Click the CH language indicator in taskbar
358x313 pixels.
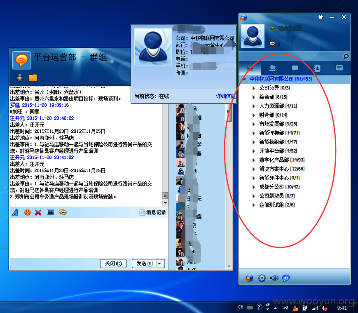[241, 307]
